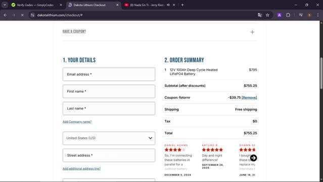Click the Subtotal (after discounts) label

(185, 86)
